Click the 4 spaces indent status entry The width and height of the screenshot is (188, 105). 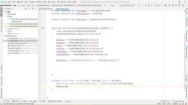click(x=175, y=104)
